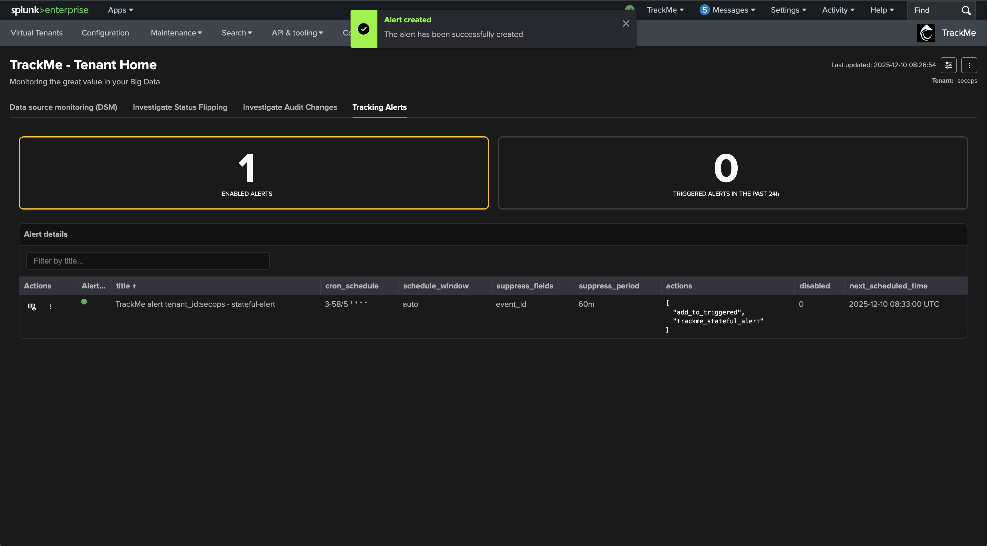This screenshot has width=987, height=546.
Task: Select the Enabled Alerts summary card
Action: 254,173
